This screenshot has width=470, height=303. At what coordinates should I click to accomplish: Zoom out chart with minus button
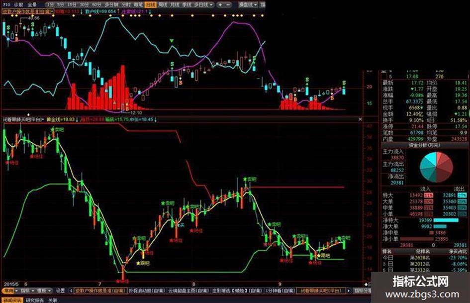pos(228,5)
